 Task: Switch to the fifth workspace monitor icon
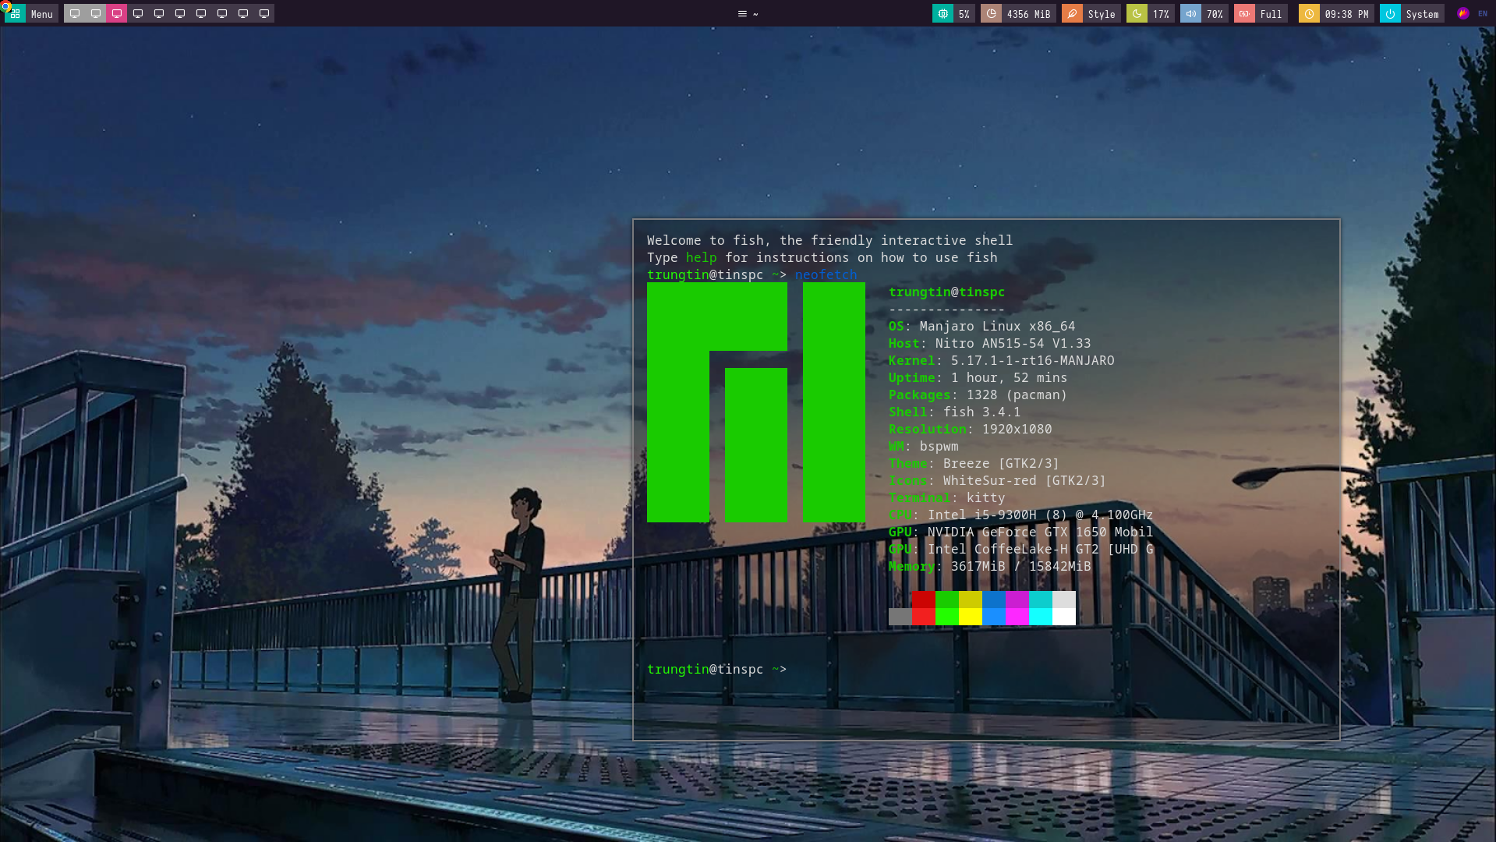point(159,14)
